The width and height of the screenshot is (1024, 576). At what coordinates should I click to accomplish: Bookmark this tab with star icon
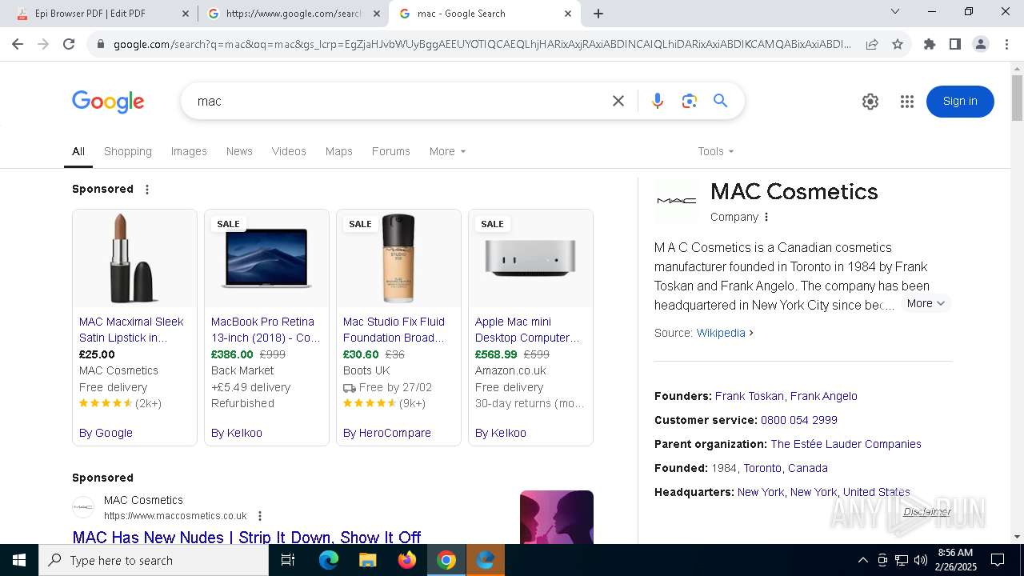click(898, 44)
